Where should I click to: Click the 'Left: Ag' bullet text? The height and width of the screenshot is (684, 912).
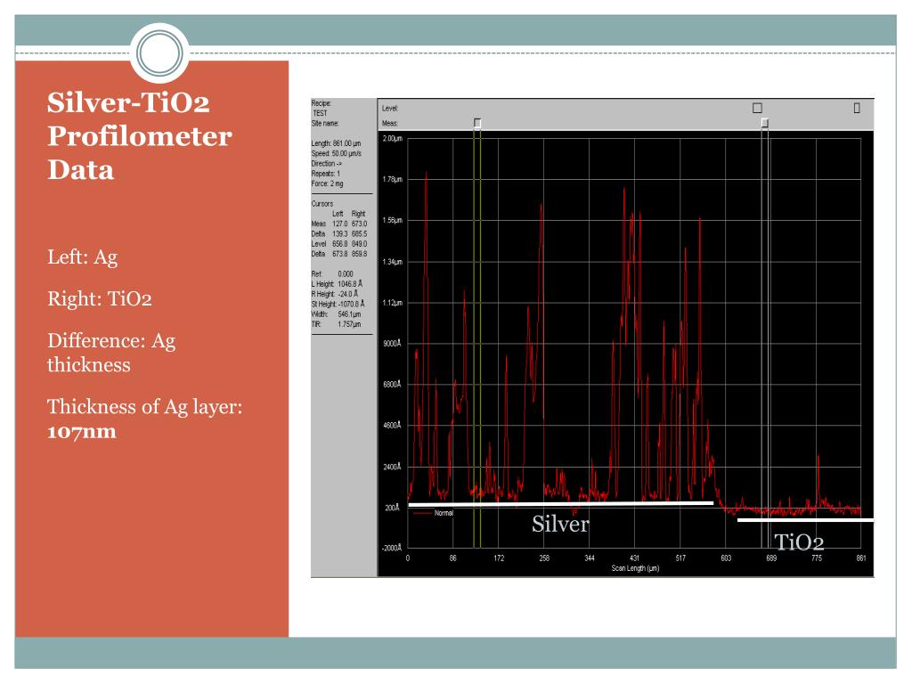(x=83, y=257)
